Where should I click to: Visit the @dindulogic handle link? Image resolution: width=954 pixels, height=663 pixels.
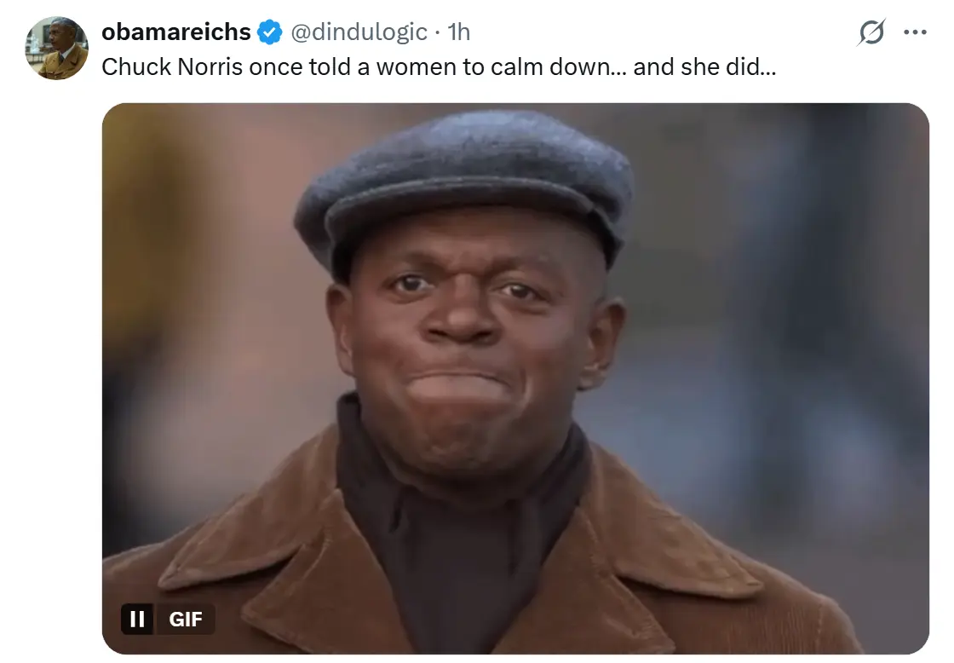click(x=359, y=32)
